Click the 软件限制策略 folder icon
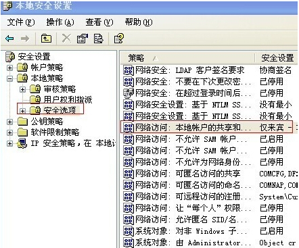Image resolution: width=299 pixels, height=248 pixels. tap(22, 132)
